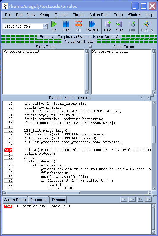158x236 pixels.
Task: Click the T- previous thread button
Action: pyautogui.click(x=140, y=199)
